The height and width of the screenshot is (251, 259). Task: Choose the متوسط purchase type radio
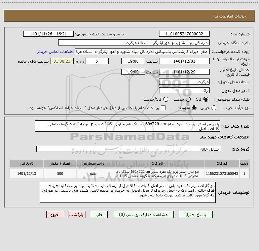tap(194, 108)
